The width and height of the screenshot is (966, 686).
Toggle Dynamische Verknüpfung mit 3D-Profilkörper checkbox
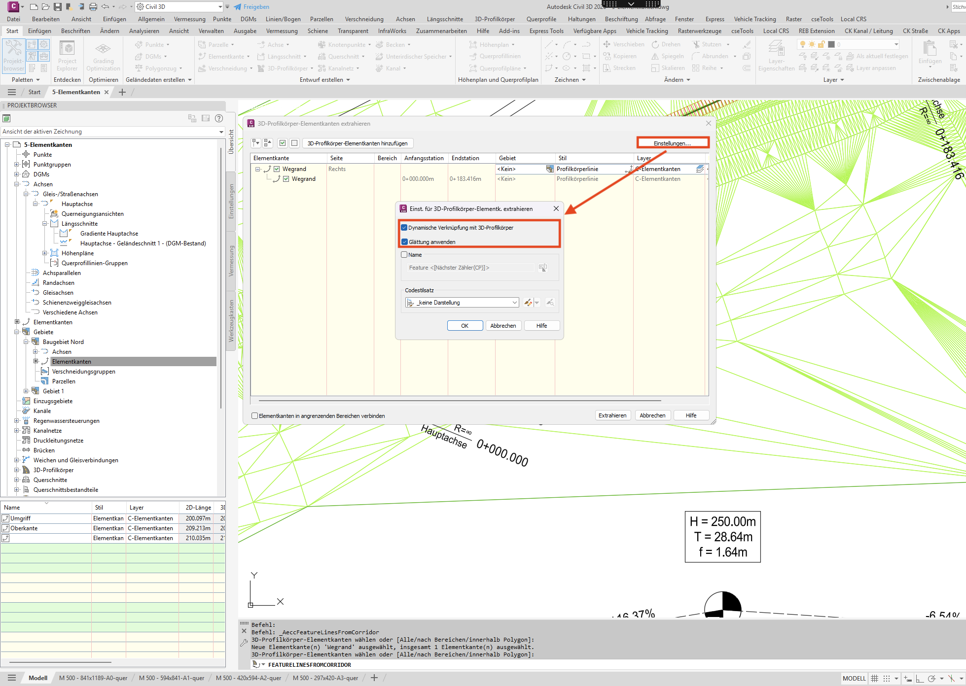tap(404, 228)
